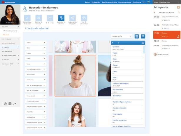Viewport: 181px width, 136px height.
Task: Open external link on 11:30 class
Action: click(178, 37)
